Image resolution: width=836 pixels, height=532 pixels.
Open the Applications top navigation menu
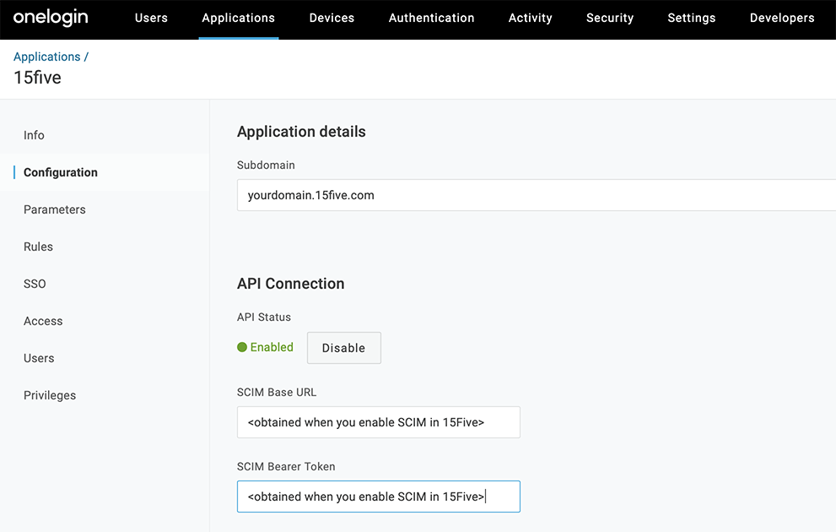point(238,18)
